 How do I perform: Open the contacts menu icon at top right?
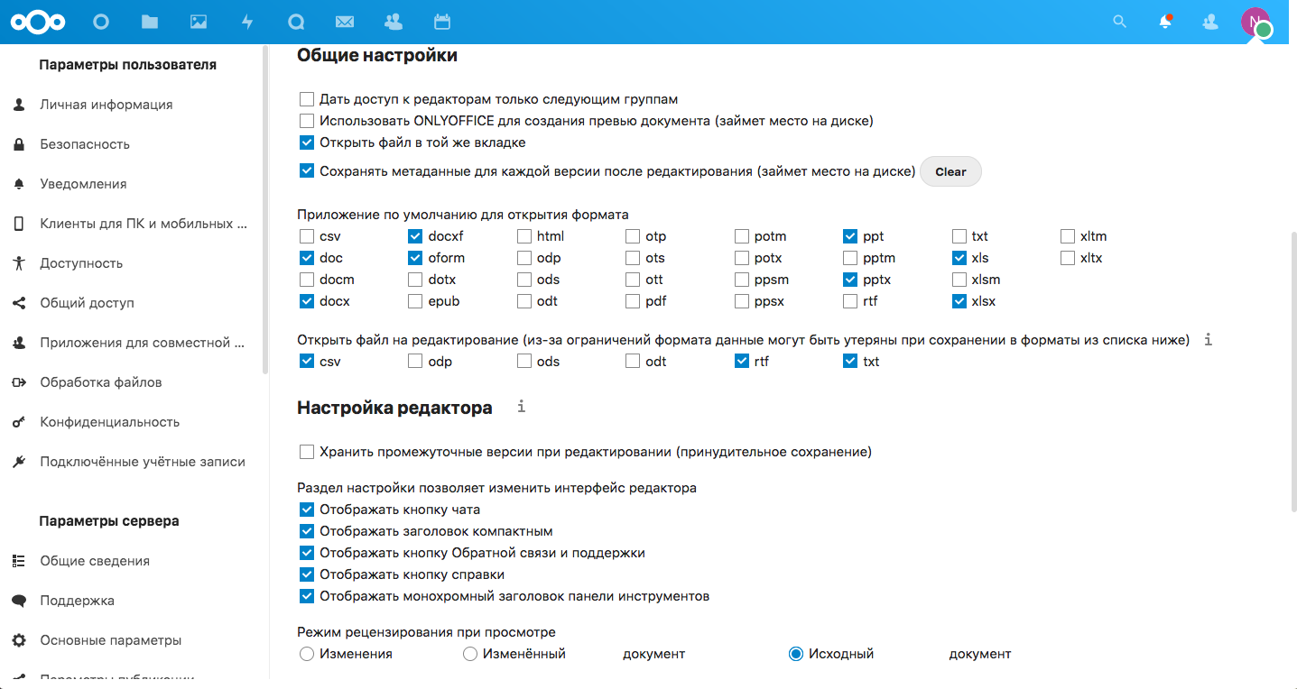click(1211, 22)
